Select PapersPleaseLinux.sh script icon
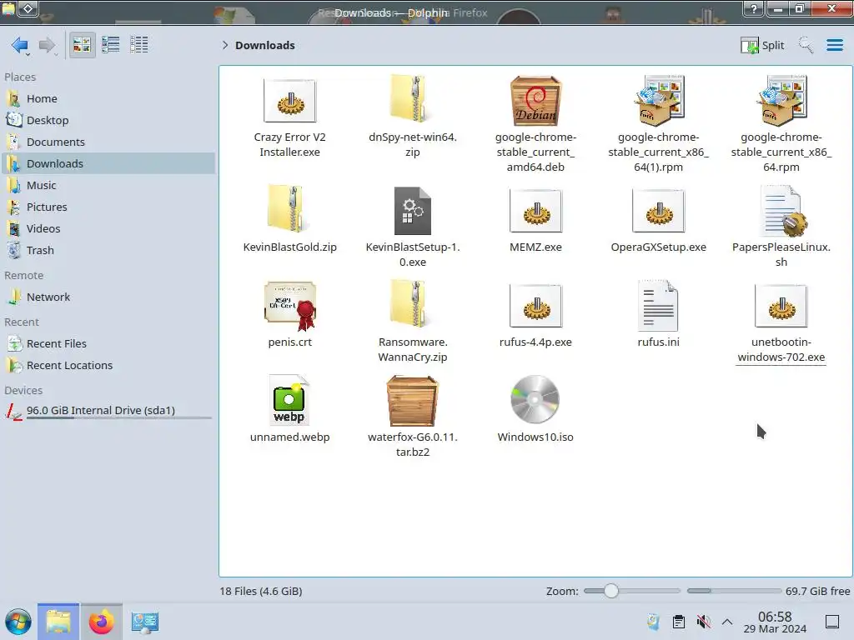Screen dimensions: 854x640 (782, 211)
